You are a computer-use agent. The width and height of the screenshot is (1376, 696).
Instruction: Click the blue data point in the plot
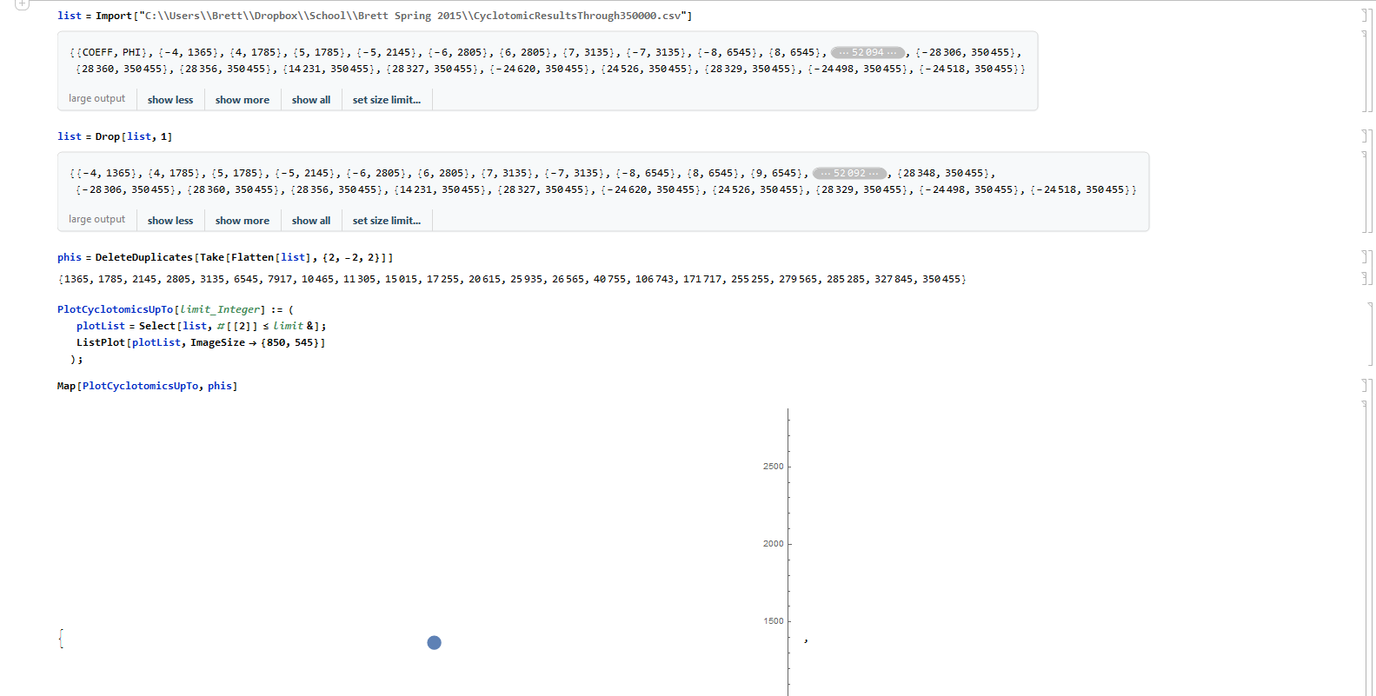click(x=434, y=642)
